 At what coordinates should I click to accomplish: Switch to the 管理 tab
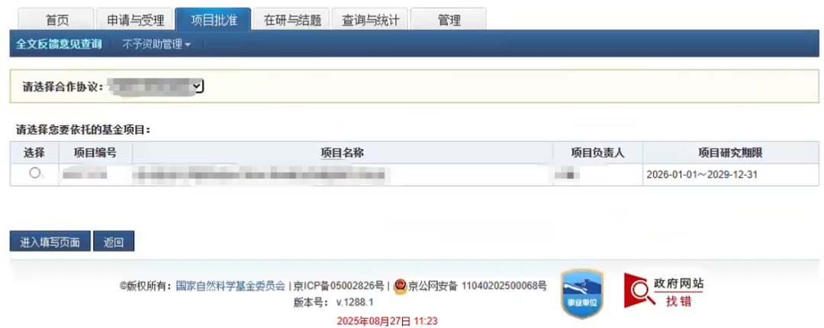449,20
